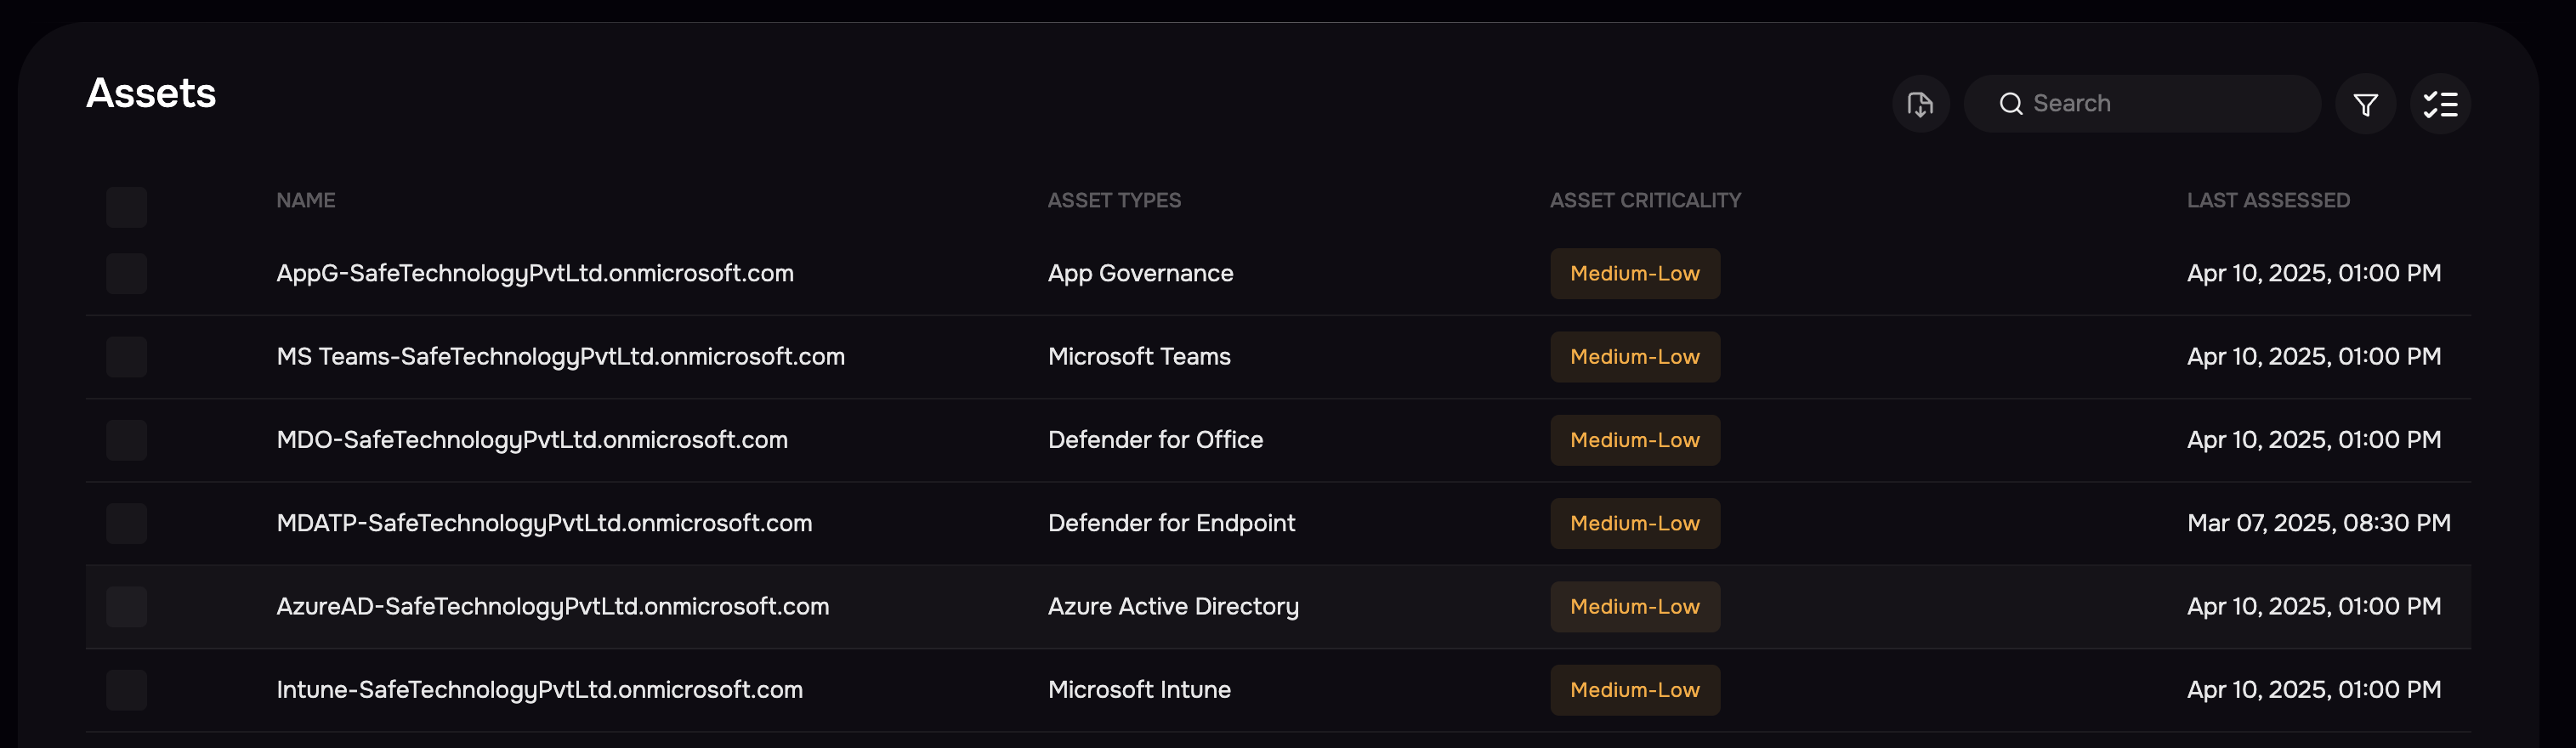The height and width of the screenshot is (748, 2576).
Task: Click Medium-Low badge in Azure Active Directory row
Action: (1635, 607)
